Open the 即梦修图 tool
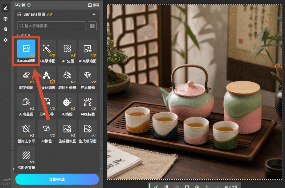Screen dimensions: 285x188 [26, 78]
